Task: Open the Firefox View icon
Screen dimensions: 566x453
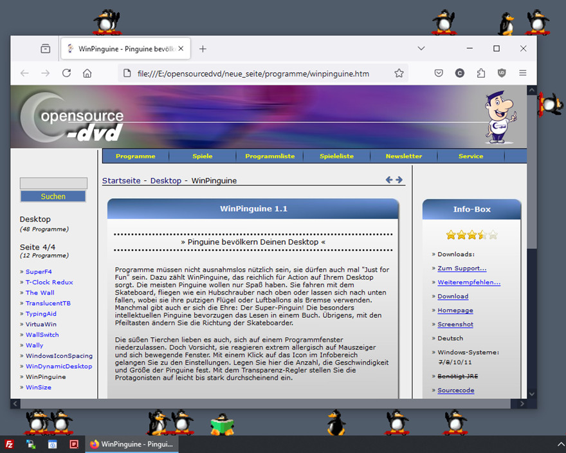Action: coord(45,49)
